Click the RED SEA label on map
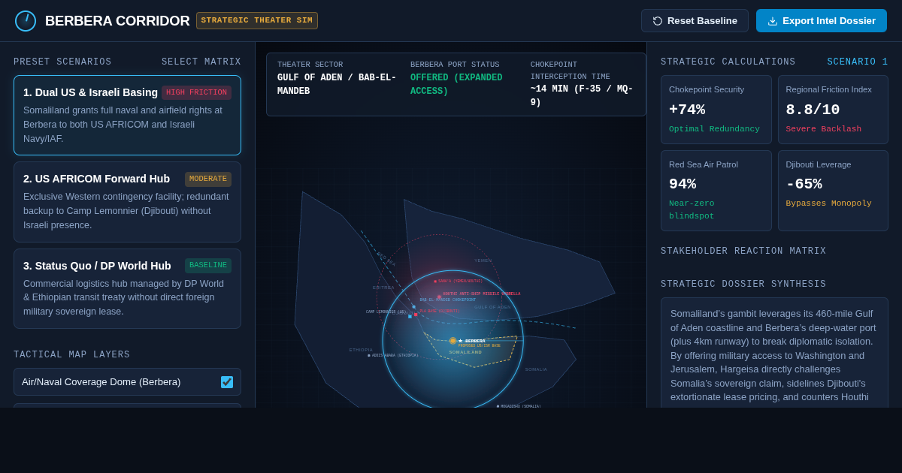This screenshot has width=902, height=473. click(386, 260)
